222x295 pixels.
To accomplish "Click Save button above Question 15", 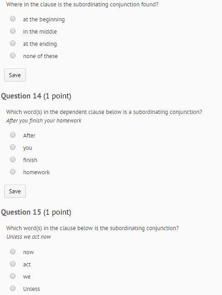I will pos(15,192).
